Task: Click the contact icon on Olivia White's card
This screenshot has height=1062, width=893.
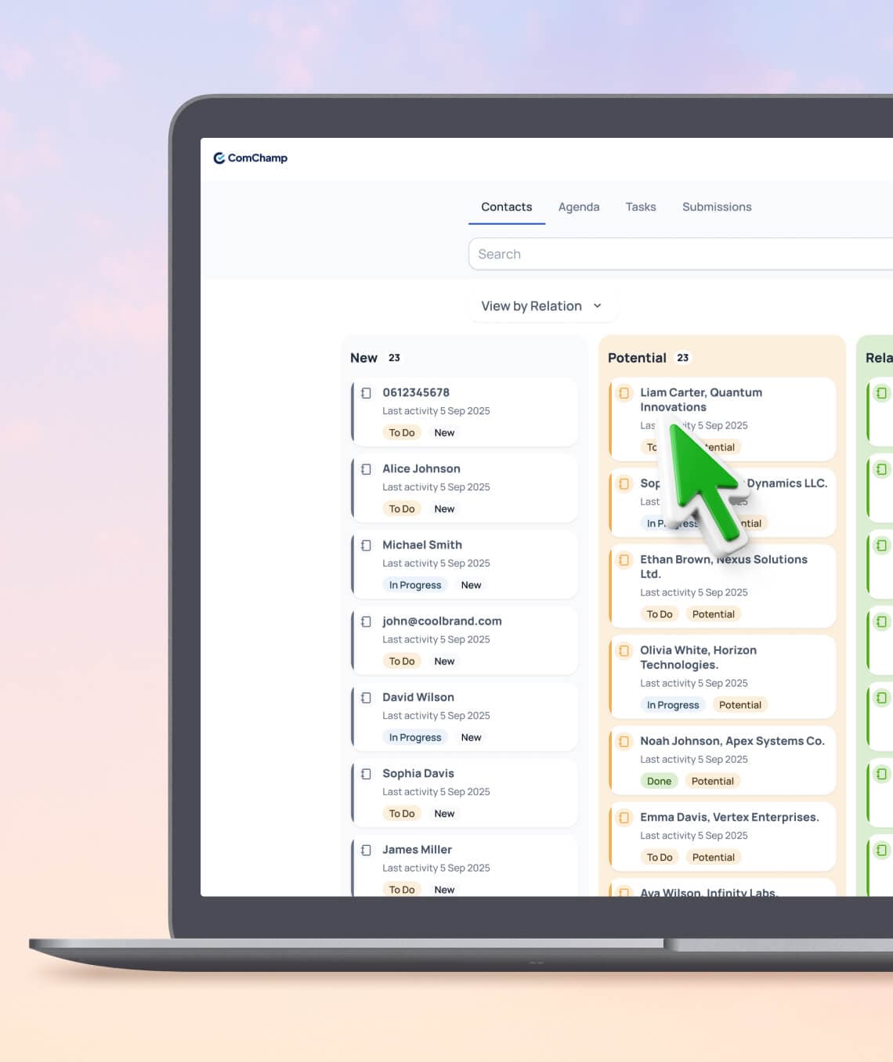Action: tap(624, 651)
